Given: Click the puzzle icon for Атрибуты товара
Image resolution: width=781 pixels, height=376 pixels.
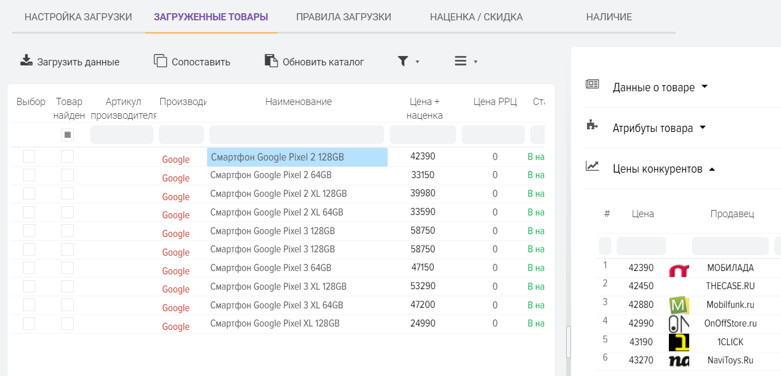Looking at the screenshot, I should (x=592, y=125).
